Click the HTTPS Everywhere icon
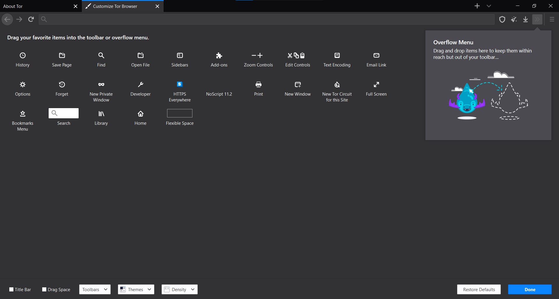559x299 pixels. [x=180, y=84]
